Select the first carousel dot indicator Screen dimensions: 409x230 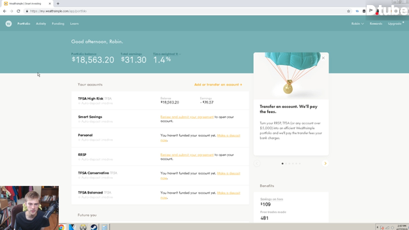282,164
